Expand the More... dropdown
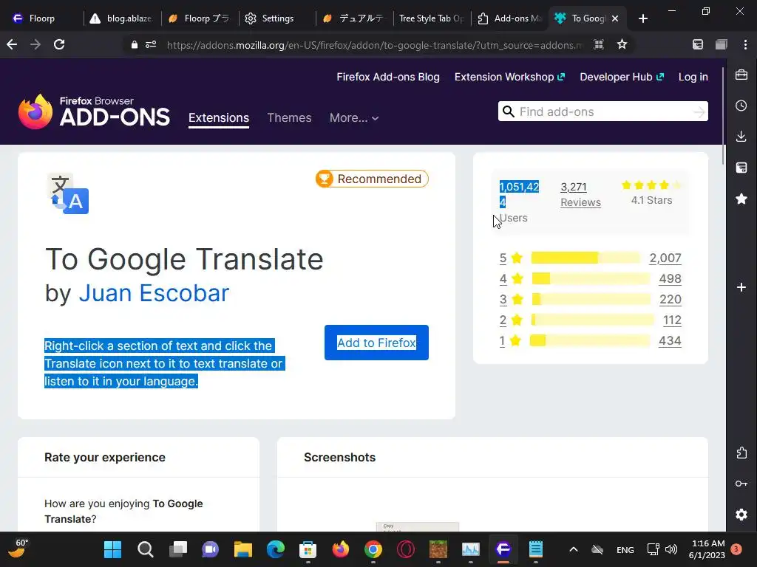The image size is (757, 567). pos(354,117)
